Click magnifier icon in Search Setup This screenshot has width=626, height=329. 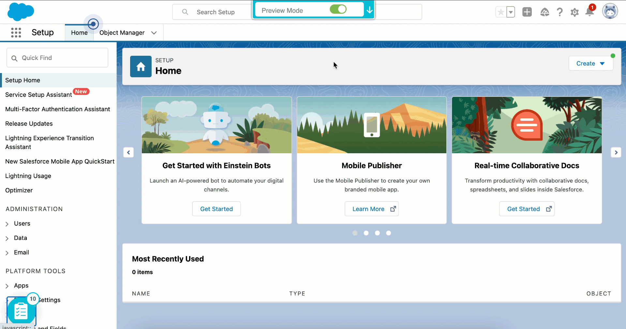185,12
